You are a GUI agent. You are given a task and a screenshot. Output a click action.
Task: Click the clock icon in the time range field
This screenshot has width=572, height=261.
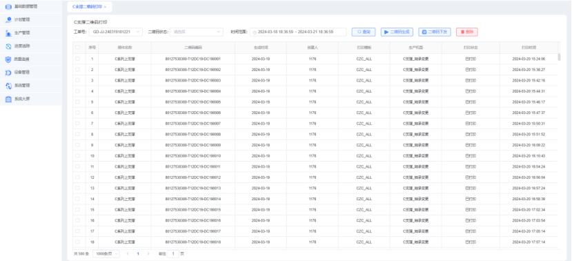[255, 32]
